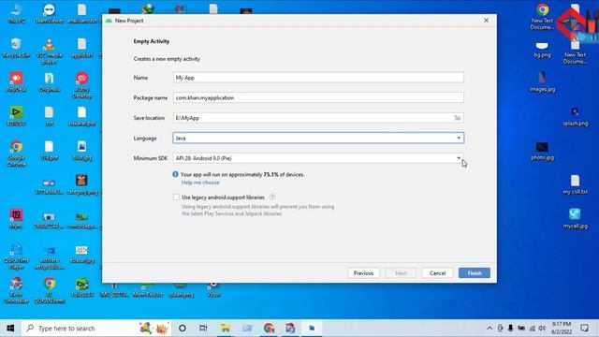Click the volume speaker tray icon
The height and width of the screenshot is (337, 599).
[x=542, y=329]
